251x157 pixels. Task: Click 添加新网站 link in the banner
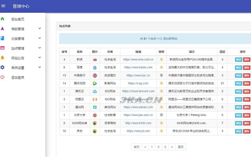coord(170,39)
